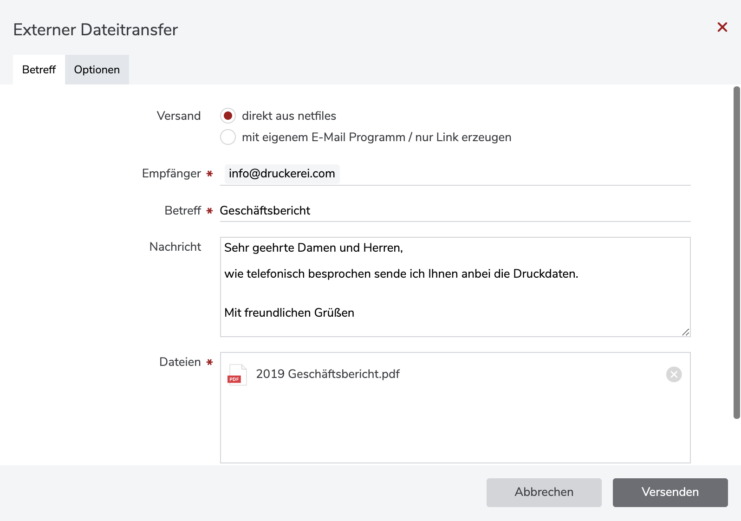Switch to the Optionen tab

point(97,70)
